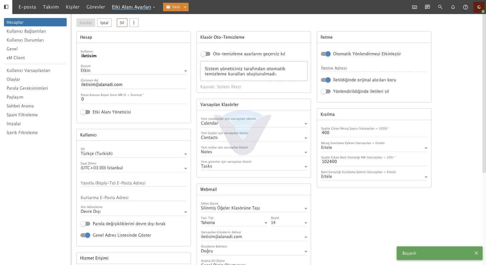Click the İletme Adresi input field
Viewport: 486px width, 265px height.
click(x=374, y=68)
